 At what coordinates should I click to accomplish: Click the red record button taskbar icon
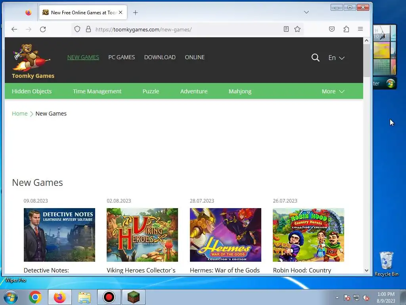tap(109, 297)
